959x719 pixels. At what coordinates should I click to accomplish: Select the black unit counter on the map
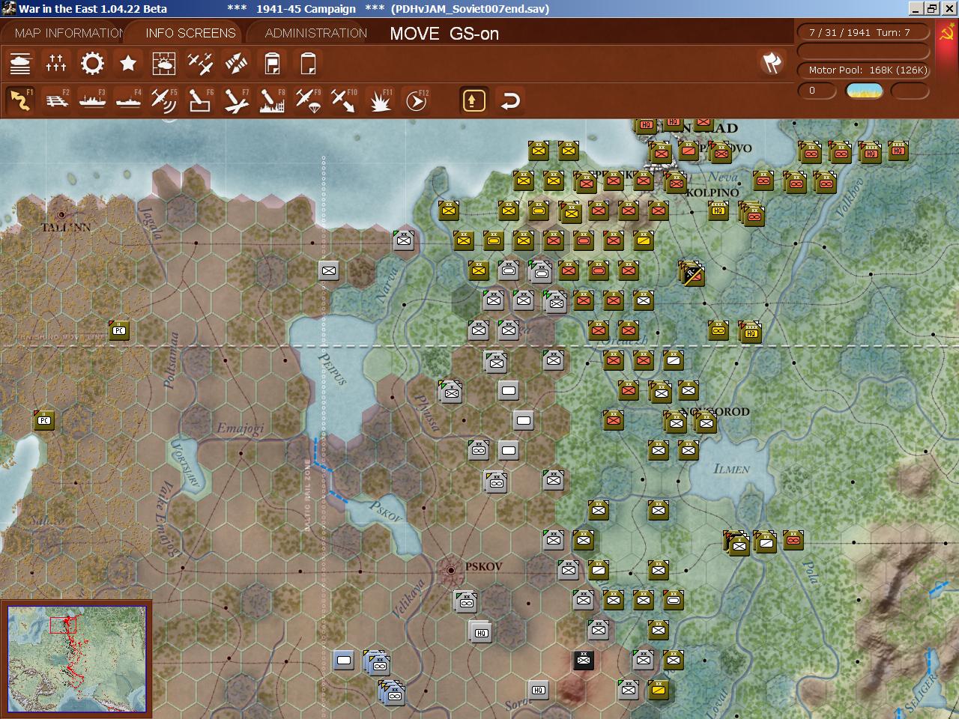pos(584,660)
